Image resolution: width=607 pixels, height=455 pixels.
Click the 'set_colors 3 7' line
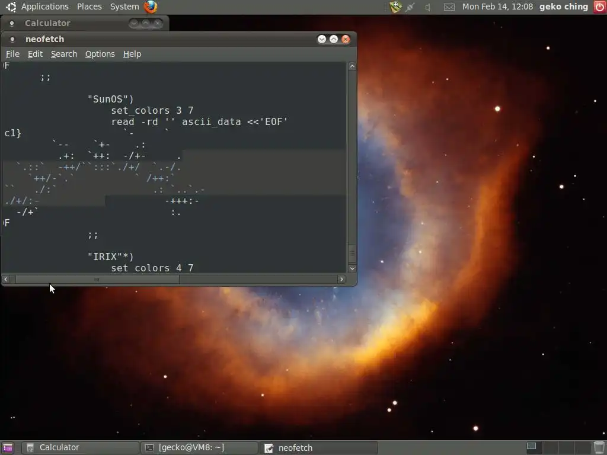(x=152, y=111)
